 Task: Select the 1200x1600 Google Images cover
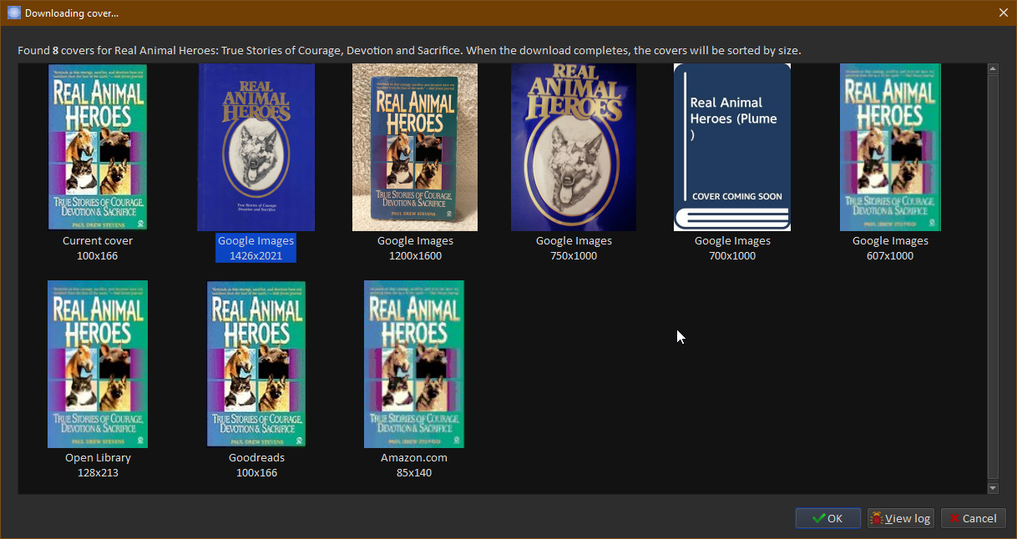[x=415, y=147]
